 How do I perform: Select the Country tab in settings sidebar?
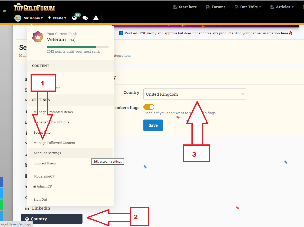point(52,219)
